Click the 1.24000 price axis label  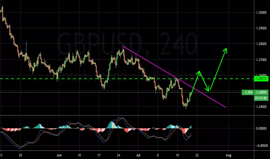261,107
